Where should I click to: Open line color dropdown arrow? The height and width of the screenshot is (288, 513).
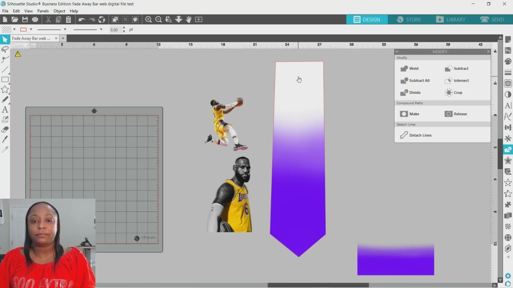(x=31, y=30)
